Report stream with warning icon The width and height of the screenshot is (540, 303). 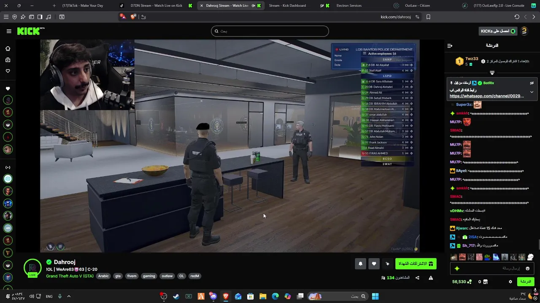point(431,278)
